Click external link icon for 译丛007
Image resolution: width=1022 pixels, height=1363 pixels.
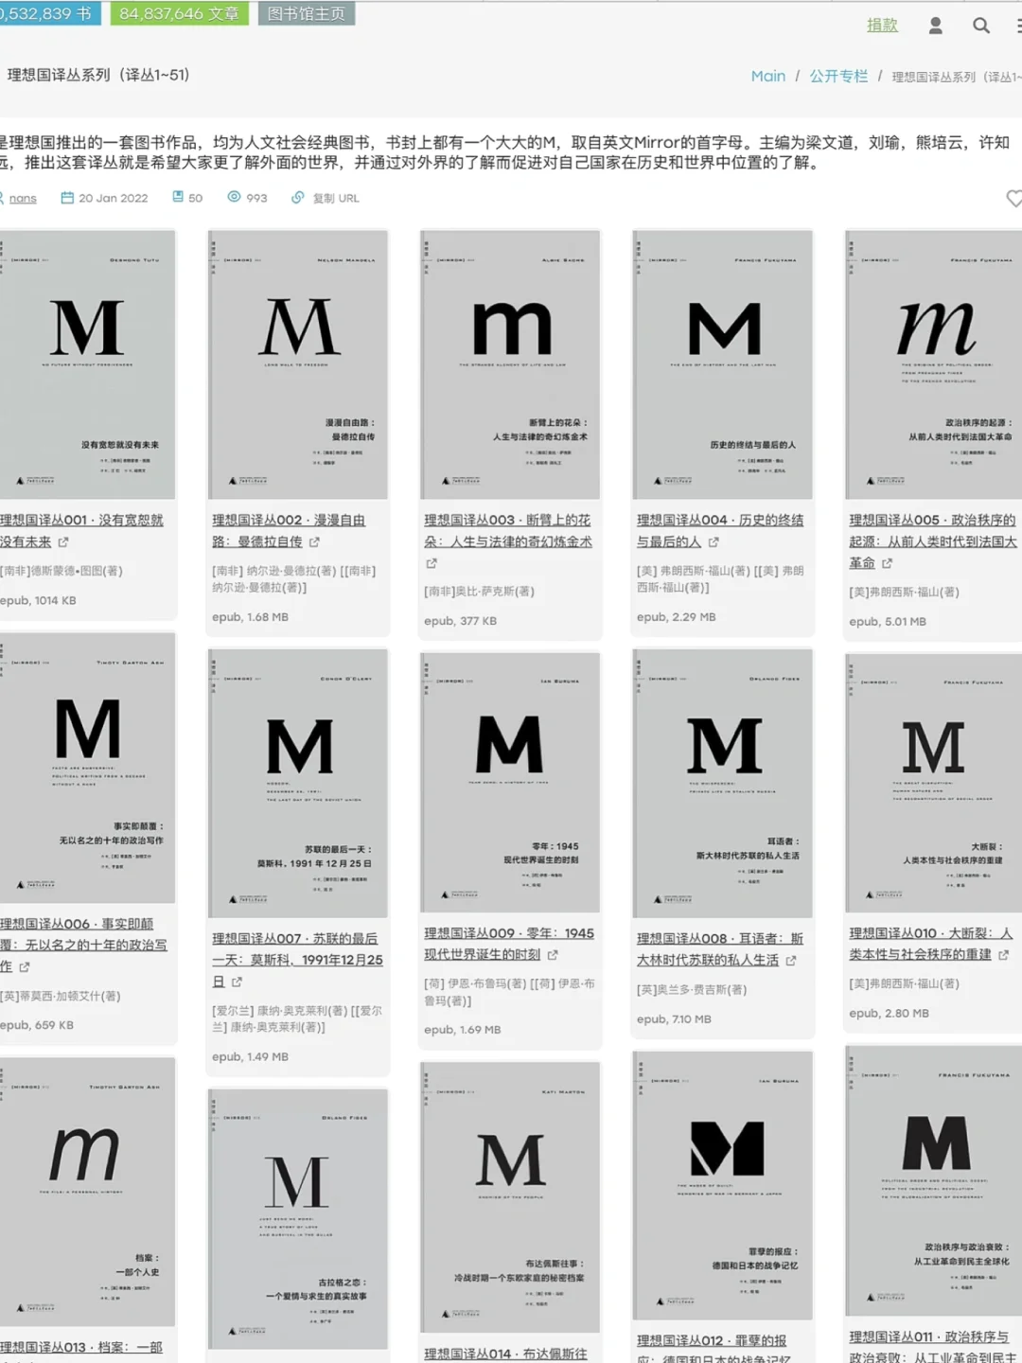237,982
